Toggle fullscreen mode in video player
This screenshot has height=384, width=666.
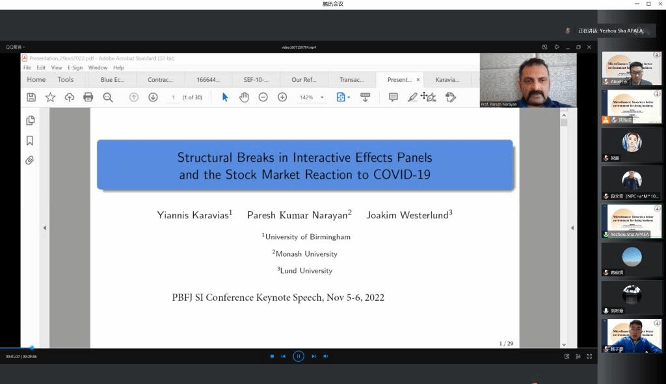[589, 356]
